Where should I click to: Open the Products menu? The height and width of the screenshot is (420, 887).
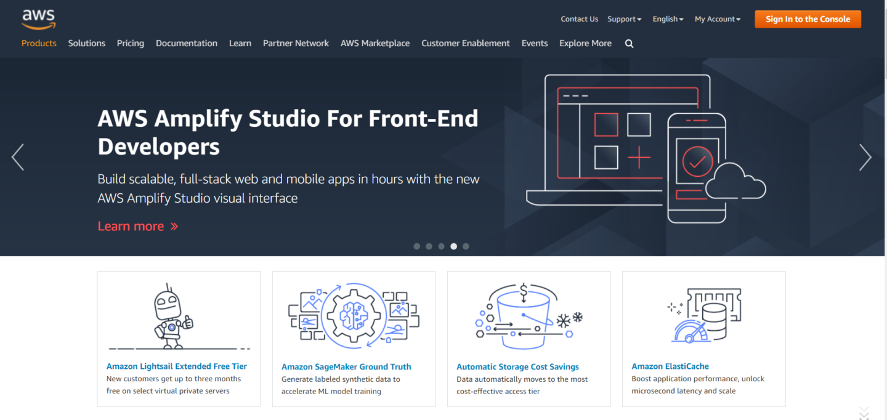39,43
